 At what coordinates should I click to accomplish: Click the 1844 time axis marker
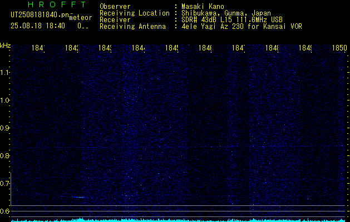(139, 48)
